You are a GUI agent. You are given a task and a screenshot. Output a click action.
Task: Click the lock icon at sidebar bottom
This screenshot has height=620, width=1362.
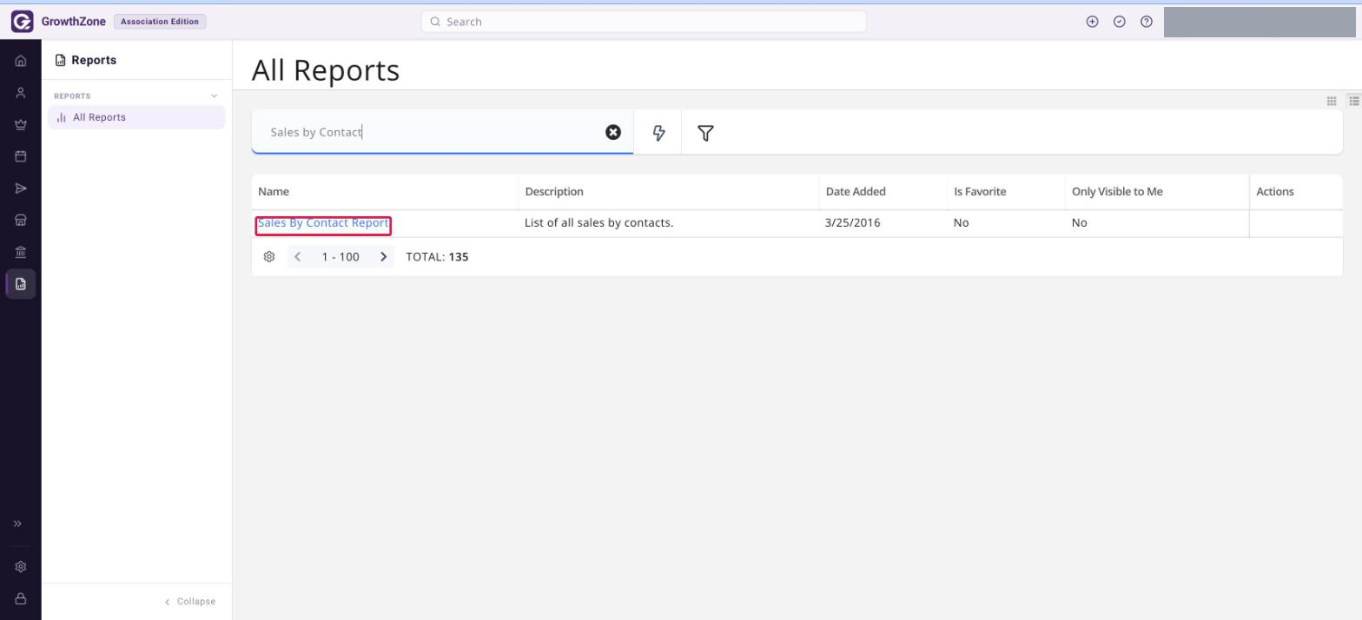click(21, 598)
